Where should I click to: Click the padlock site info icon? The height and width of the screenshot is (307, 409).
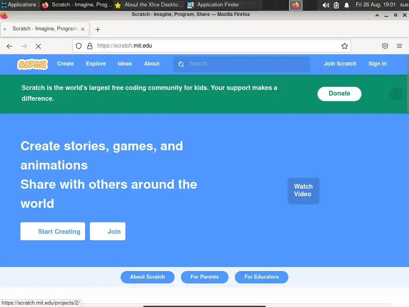tap(90, 46)
